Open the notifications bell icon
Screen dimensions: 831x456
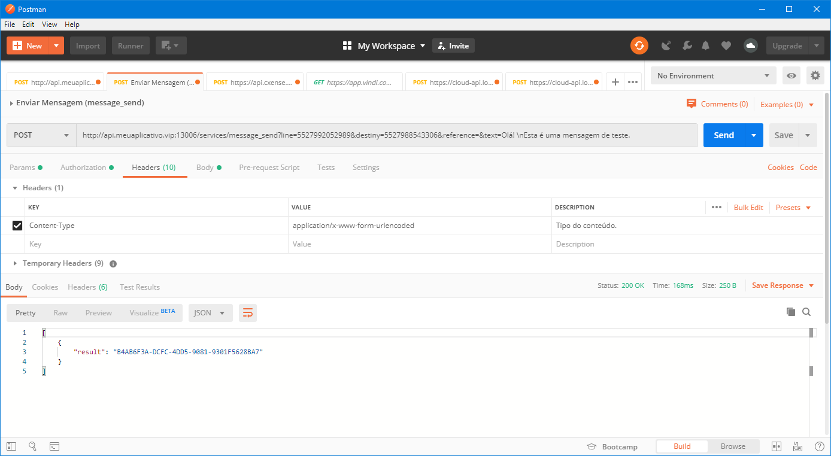pyautogui.click(x=706, y=45)
